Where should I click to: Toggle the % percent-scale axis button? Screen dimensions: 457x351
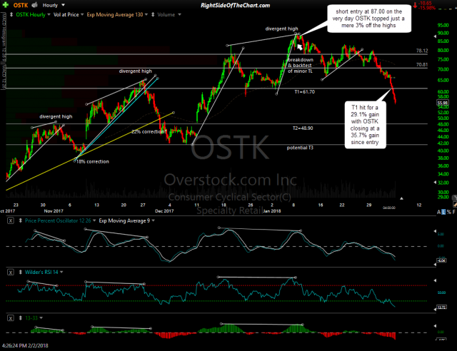coord(449,212)
